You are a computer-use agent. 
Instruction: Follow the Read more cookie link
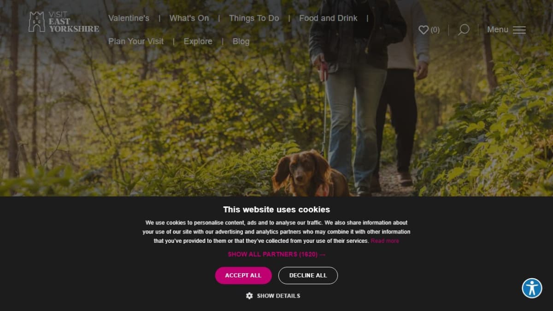[385, 241]
